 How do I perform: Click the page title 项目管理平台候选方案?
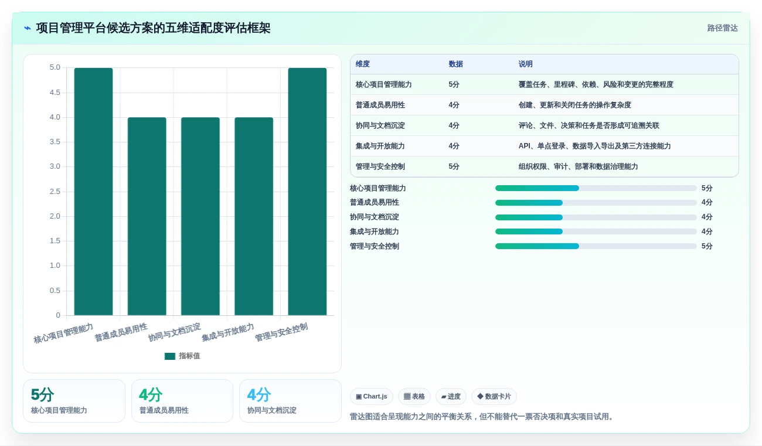coord(153,28)
